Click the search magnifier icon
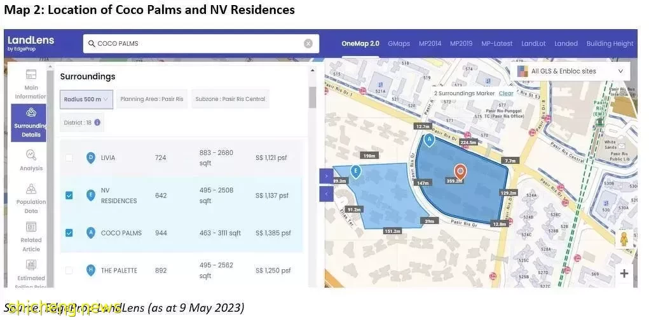Screen dimensions: 649x320 92,43
